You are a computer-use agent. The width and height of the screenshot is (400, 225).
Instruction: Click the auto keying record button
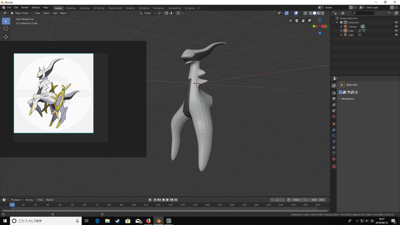[150, 200]
